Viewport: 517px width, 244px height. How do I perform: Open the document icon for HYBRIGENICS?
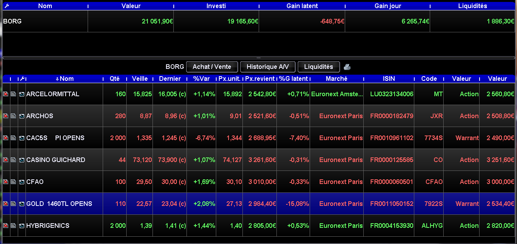(x=14, y=226)
